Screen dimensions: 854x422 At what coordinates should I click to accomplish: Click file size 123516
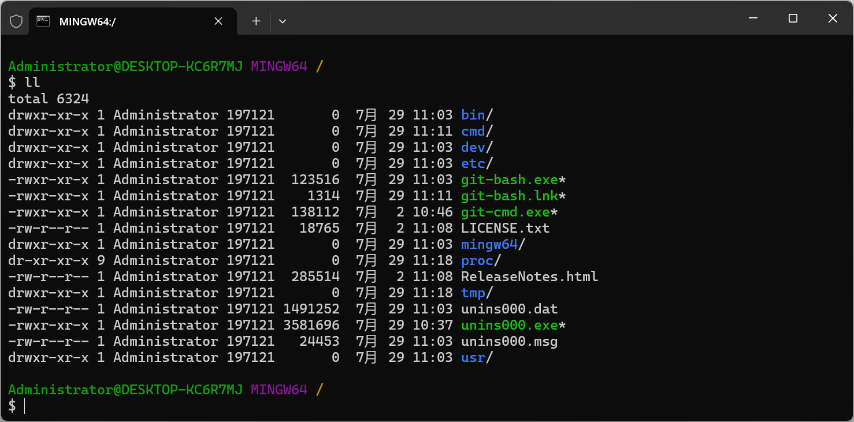(x=315, y=180)
